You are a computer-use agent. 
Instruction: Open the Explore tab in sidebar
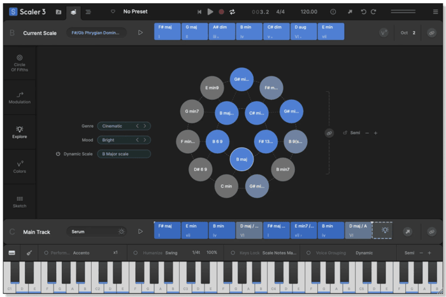pyautogui.click(x=20, y=131)
